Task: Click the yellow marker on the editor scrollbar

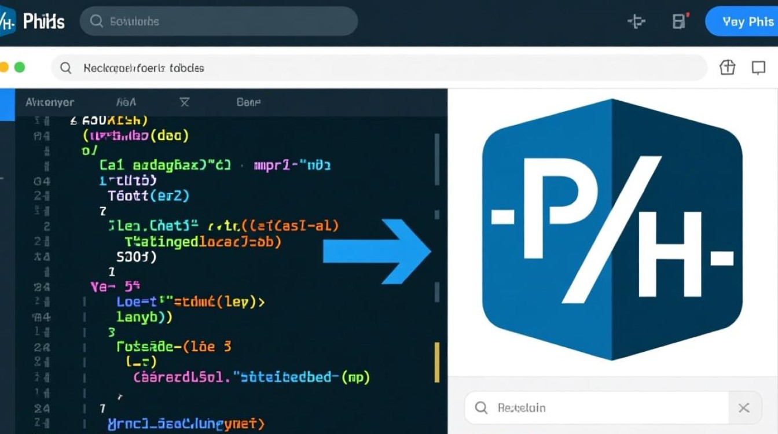Action: point(437,362)
